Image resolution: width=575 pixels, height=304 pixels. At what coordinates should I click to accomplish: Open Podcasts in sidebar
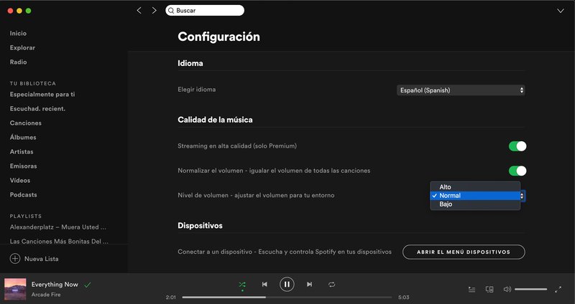point(24,194)
